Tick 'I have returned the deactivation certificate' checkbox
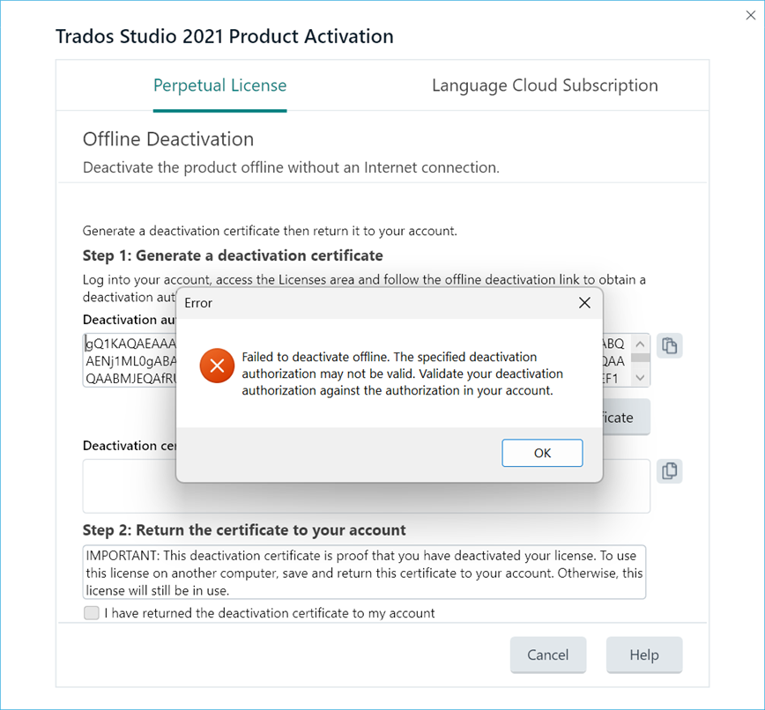The width and height of the screenshot is (765, 710). (92, 613)
